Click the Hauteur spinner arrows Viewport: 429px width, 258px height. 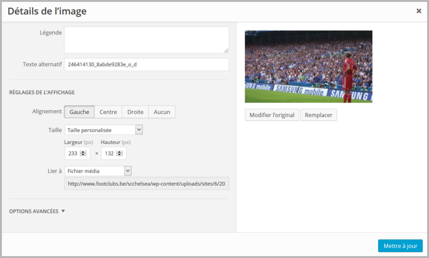point(119,153)
